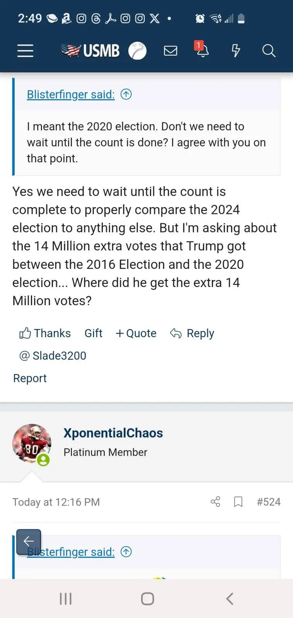Open the search magnifier icon
Viewport: 293px width, 618px height.
point(269,51)
